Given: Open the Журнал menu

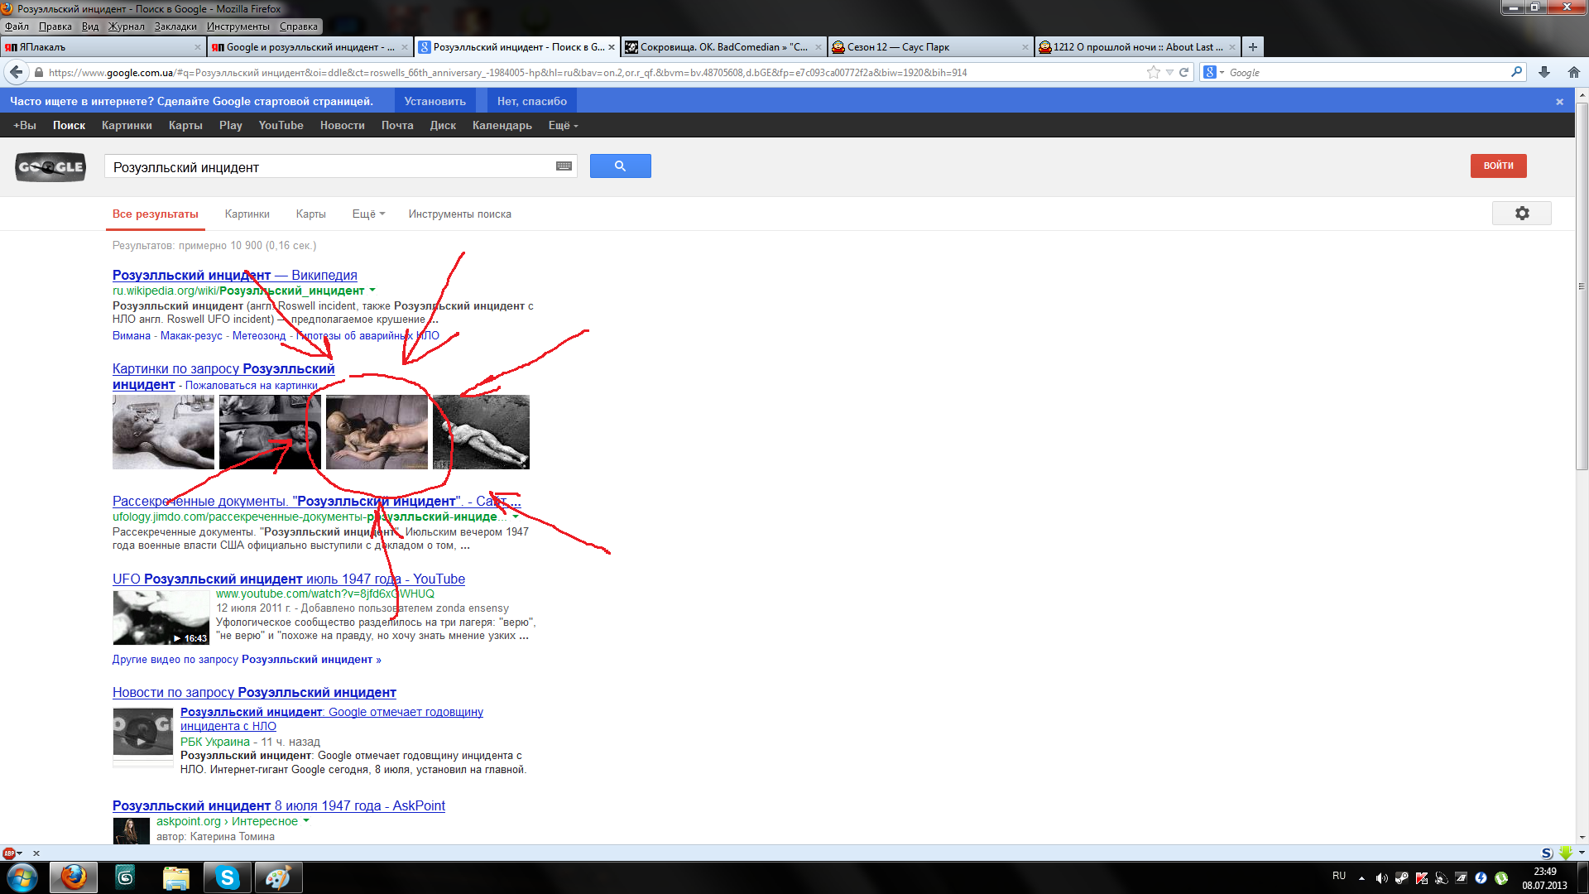Looking at the screenshot, I should (x=127, y=26).
